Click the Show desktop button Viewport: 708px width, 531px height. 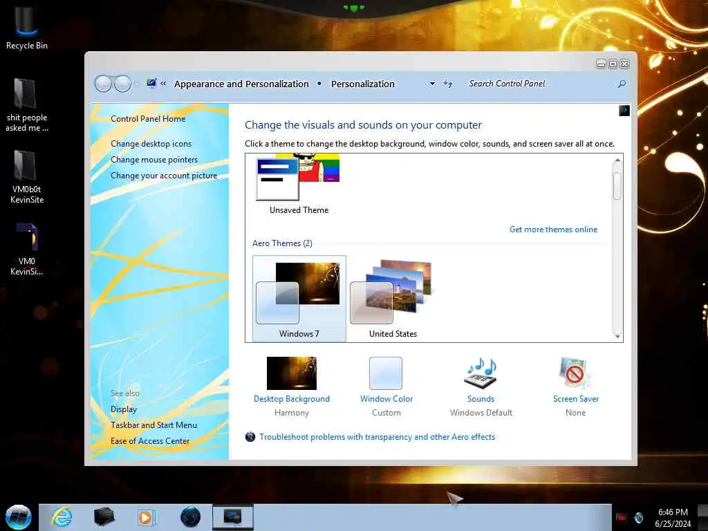coord(702,517)
